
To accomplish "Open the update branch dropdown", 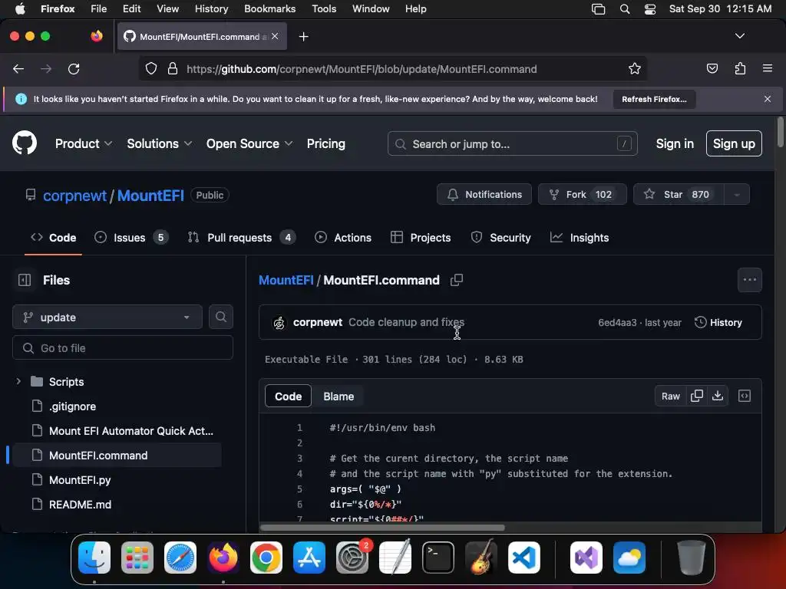I will (x=107, y=317).
